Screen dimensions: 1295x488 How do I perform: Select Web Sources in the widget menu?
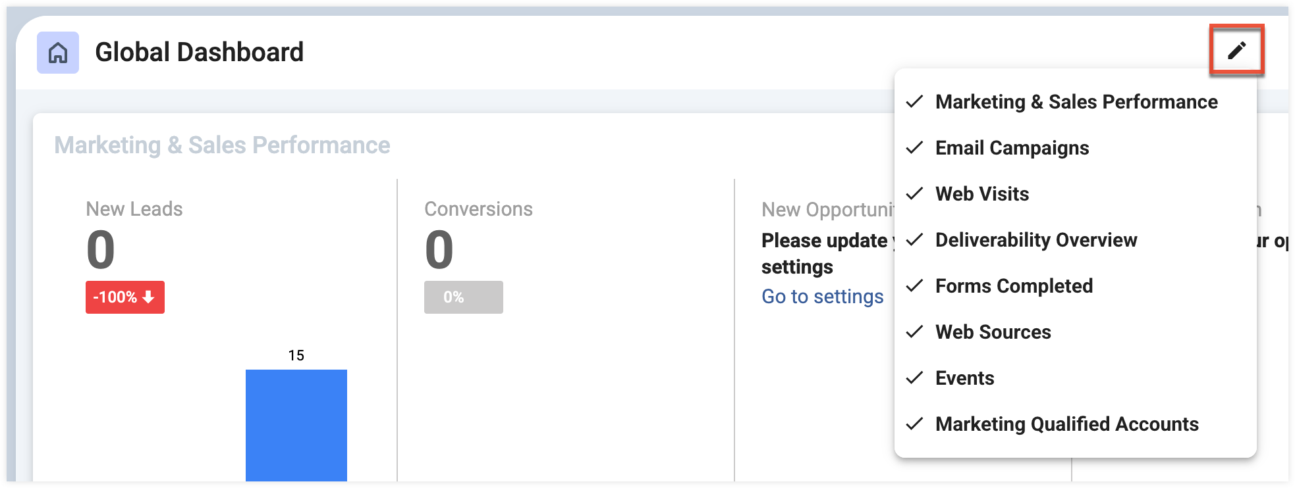pyautogui.click(x=1075, y=332)
